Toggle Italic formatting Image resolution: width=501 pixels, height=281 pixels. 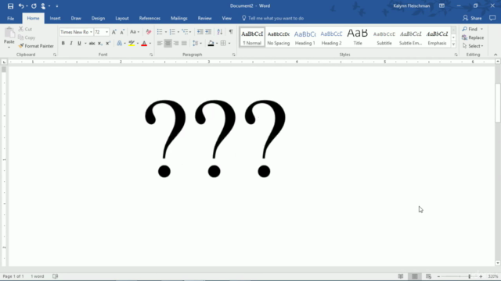71,44
